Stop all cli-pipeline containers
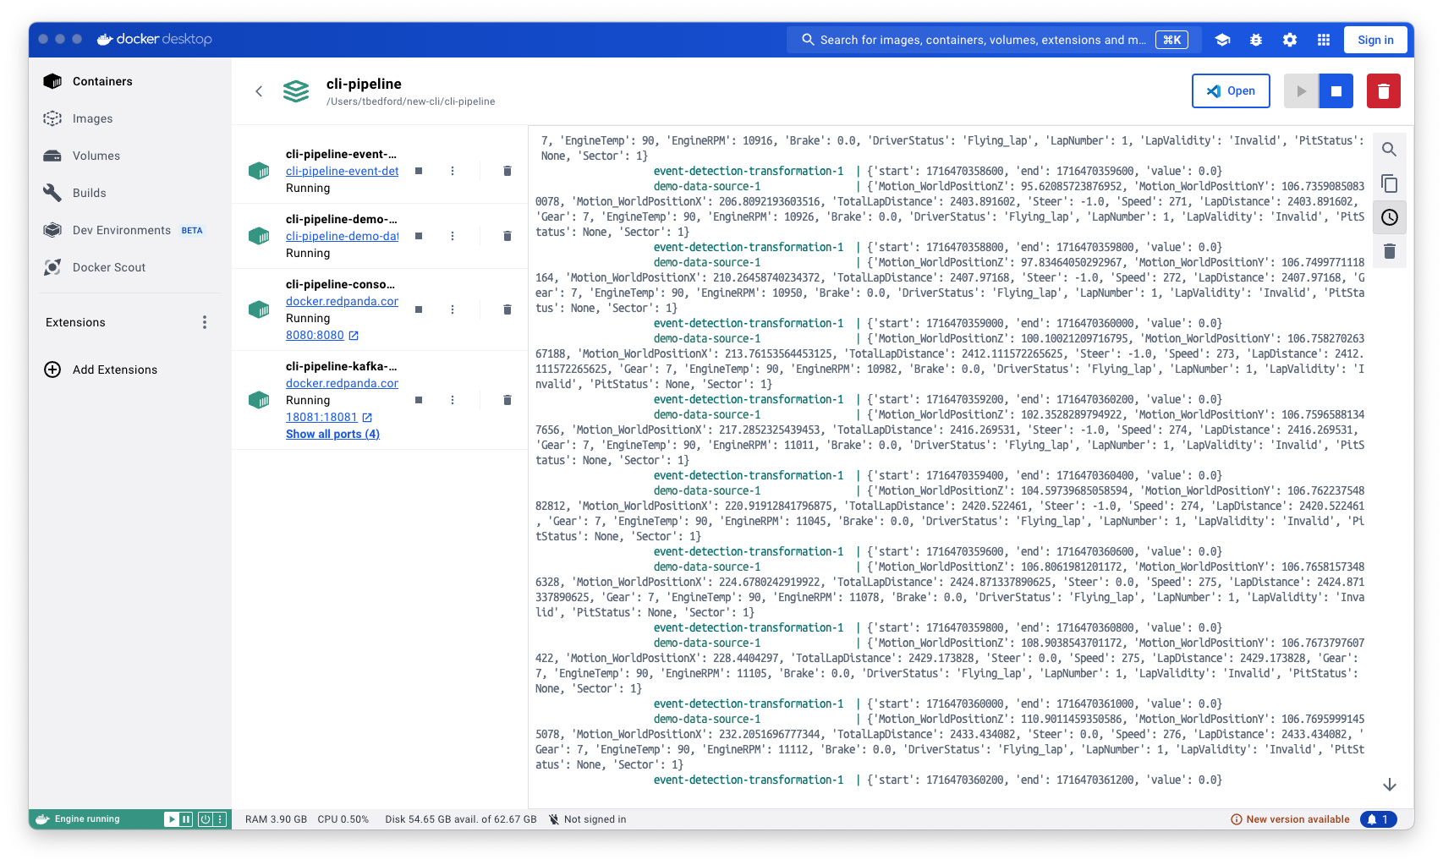 point(1336,91)
